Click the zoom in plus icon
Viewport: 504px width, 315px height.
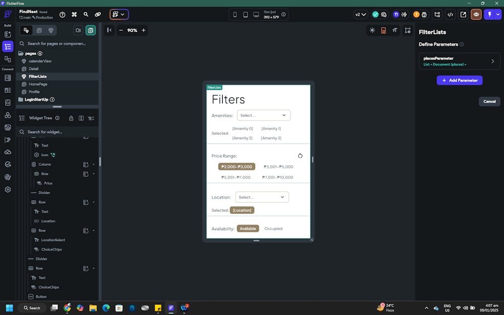pyautogui.click(x=144, y=30)
